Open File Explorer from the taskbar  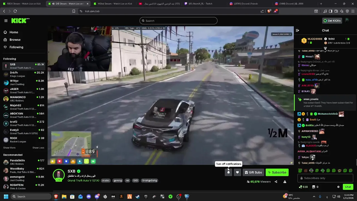(x=64, y=197)
